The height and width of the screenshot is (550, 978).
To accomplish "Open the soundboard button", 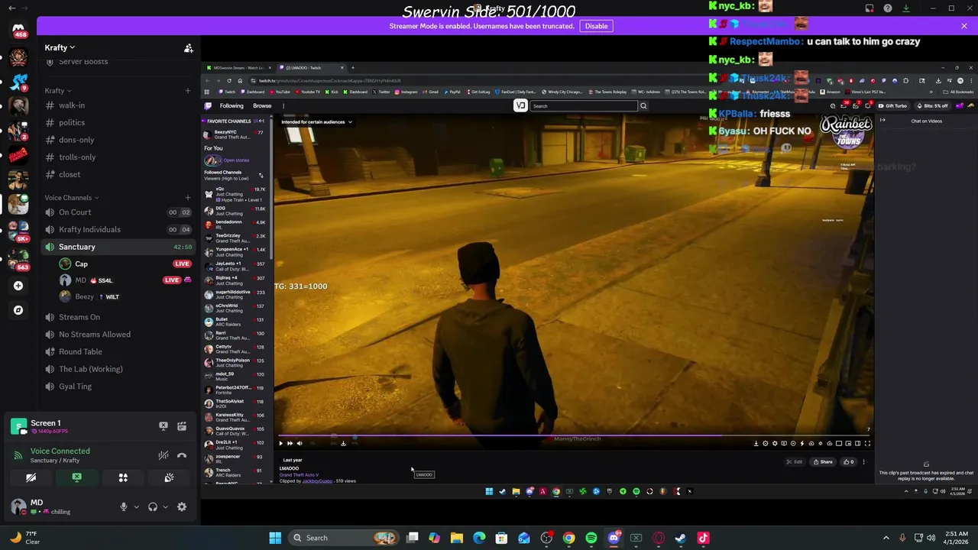I will click(x=169, y=477).
